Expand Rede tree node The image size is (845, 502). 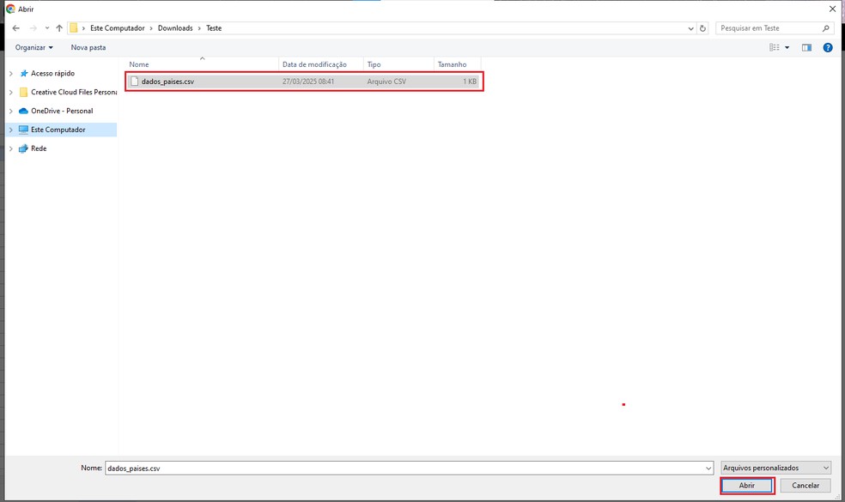coord(11,148)
